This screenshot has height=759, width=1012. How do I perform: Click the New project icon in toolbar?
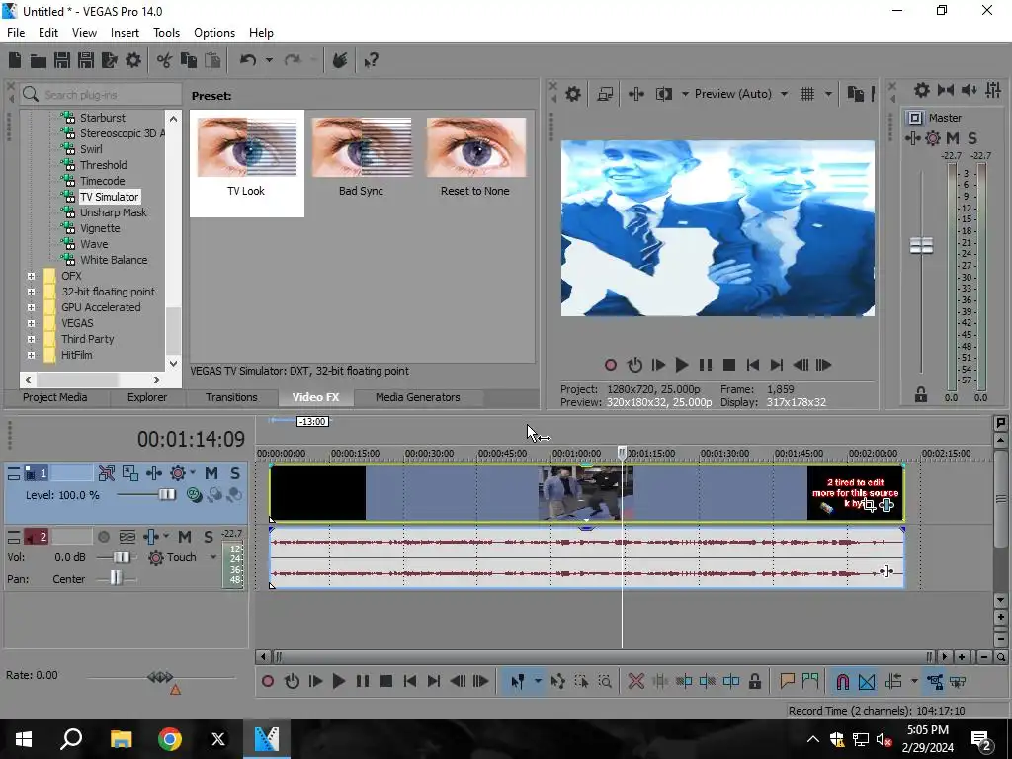pyautogui.click(x=14, y=60)
